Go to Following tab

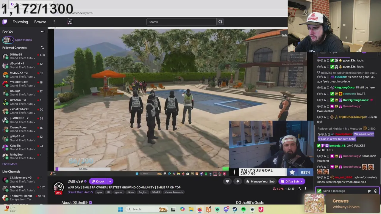pyautogui.click(x=20, y=22)
